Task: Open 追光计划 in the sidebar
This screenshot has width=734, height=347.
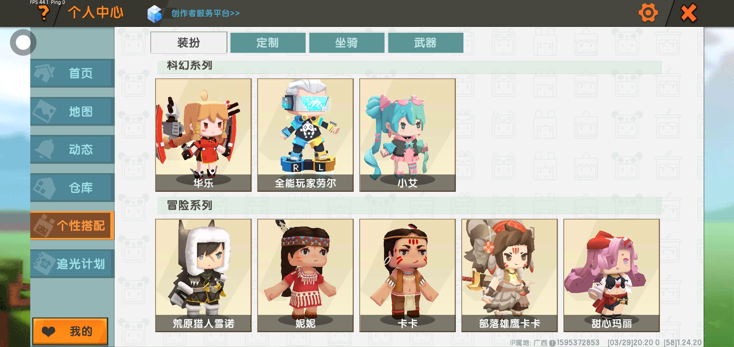Action: tap(72, 263)
